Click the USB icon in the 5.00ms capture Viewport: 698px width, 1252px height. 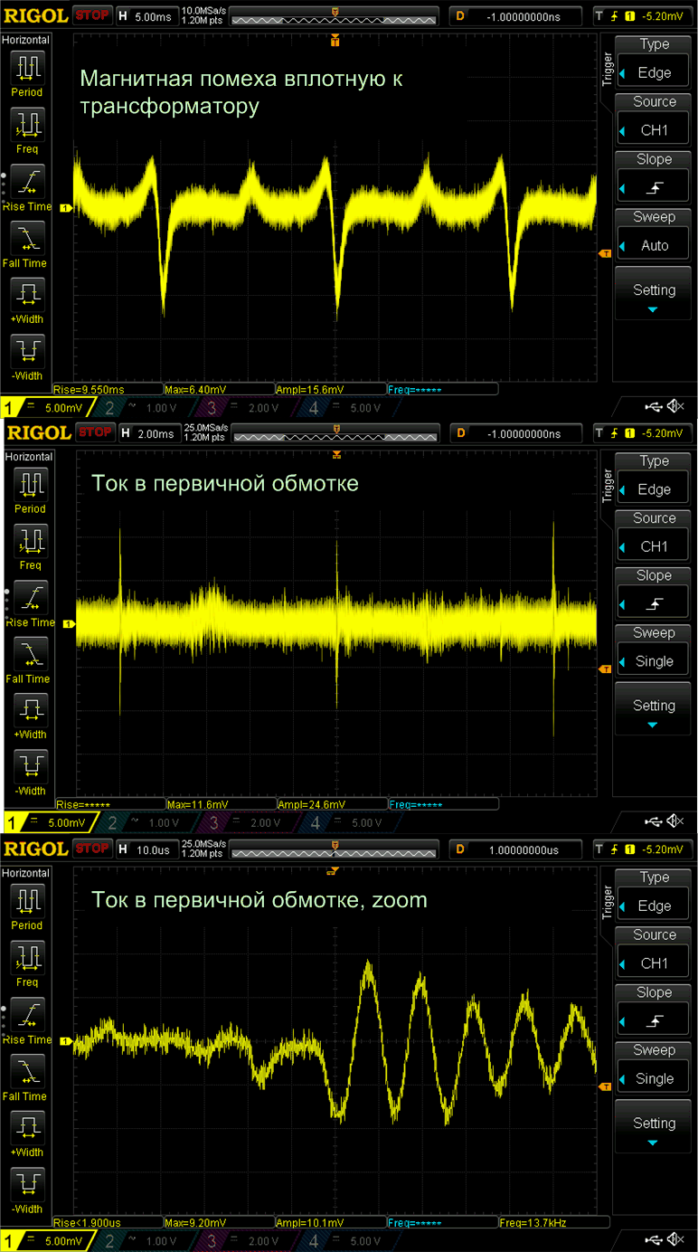654,406
